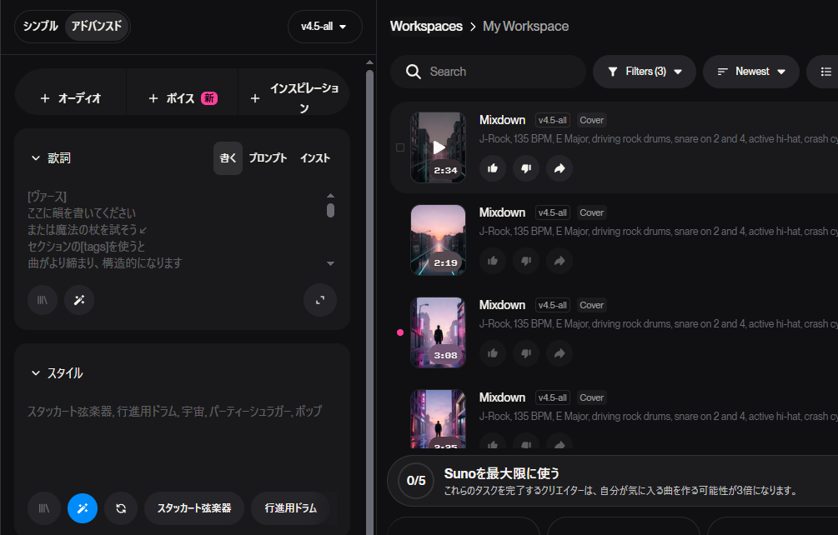Like the 2:19 Mixdown song
This screenshot has height=535, width=838.
pos(493,261)
